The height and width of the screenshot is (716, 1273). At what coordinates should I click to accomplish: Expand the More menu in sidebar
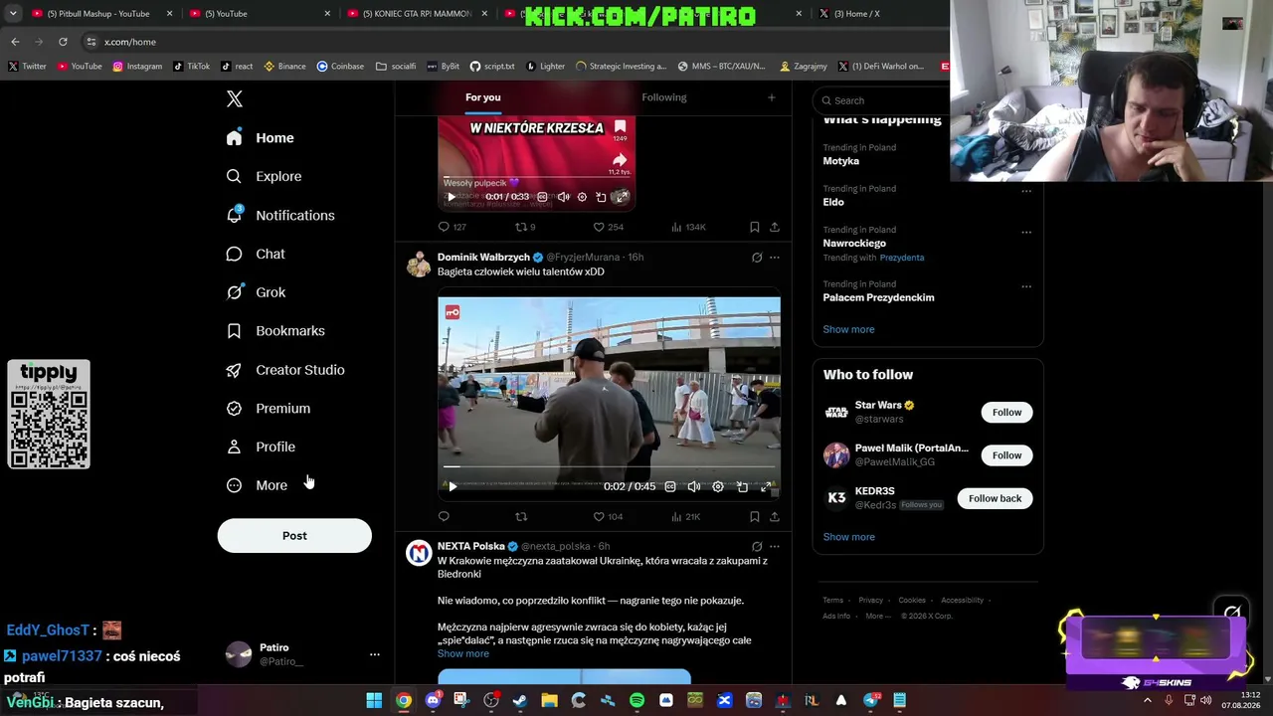(x=257, y=485)
